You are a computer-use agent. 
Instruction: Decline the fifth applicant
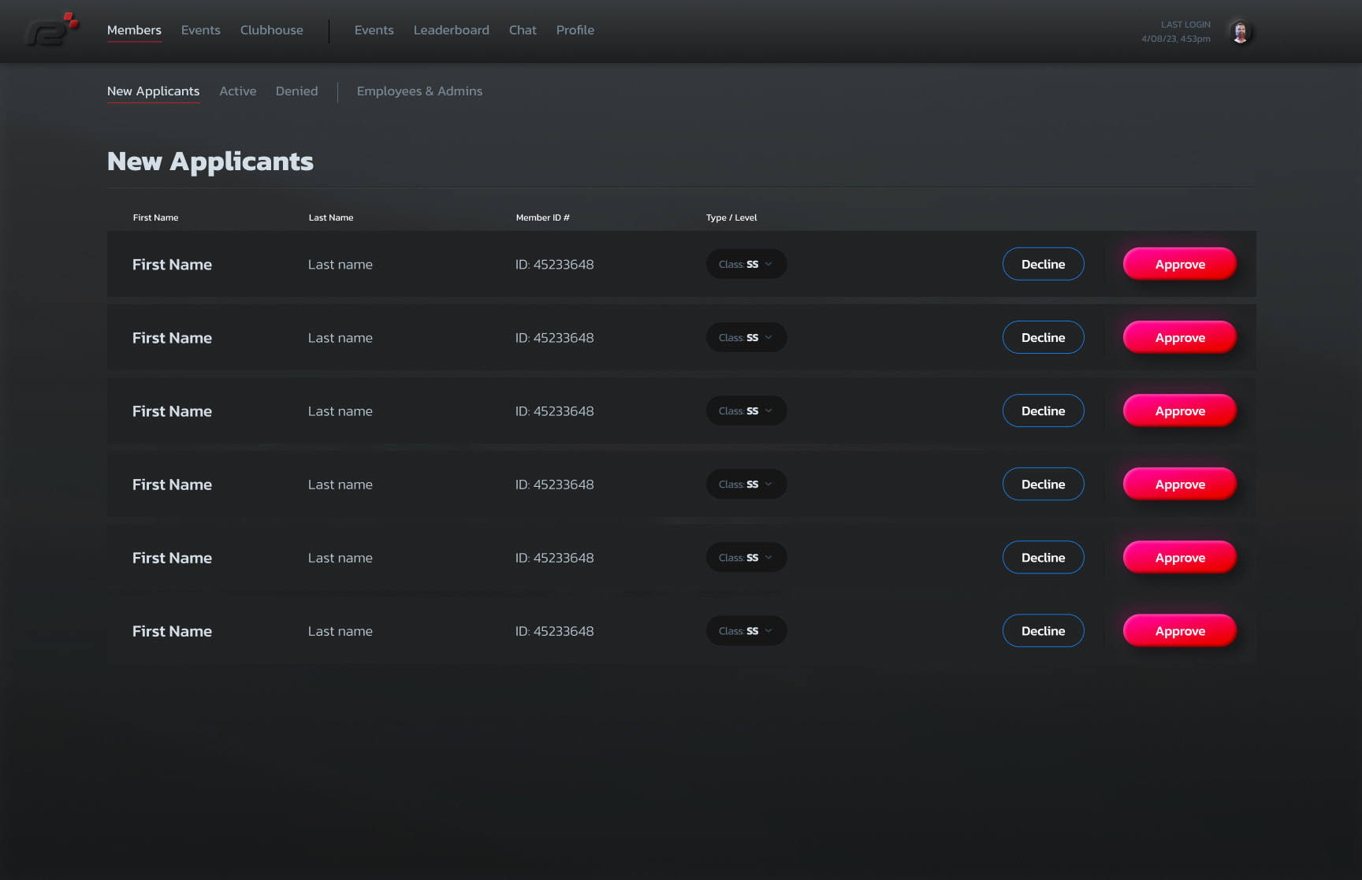1044,557
